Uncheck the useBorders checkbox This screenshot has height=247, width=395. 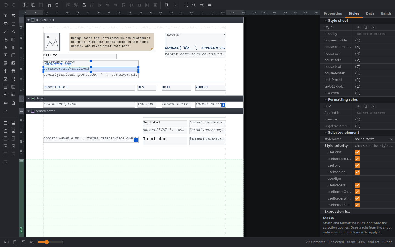pyautogui.click(x=357, y=185)
